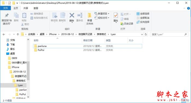Open the File (文件) tab
This screenshot has height=103, width=191.
[x=5, y=8]
